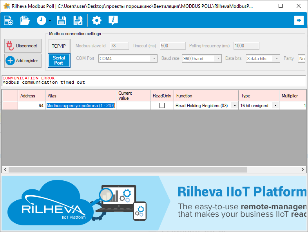Show the info/about dialog

113,21
